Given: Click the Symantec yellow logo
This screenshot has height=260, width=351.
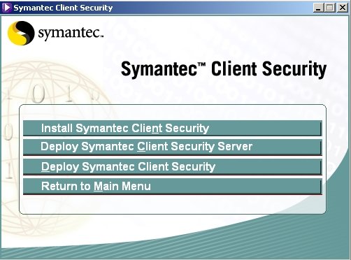Looking at the screenshot, I should [x=21, y=33].
